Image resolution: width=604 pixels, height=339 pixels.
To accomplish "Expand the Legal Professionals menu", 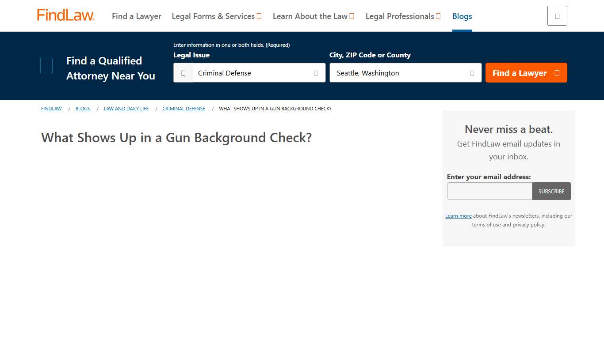I will click(403, 16).
